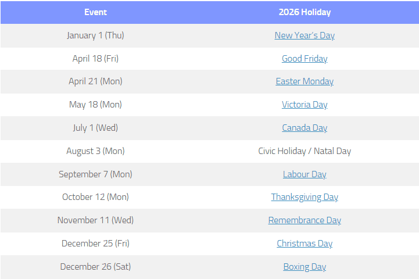Click the December 26 (Sat) date cell
419x279 pixels.
[95, 267]
